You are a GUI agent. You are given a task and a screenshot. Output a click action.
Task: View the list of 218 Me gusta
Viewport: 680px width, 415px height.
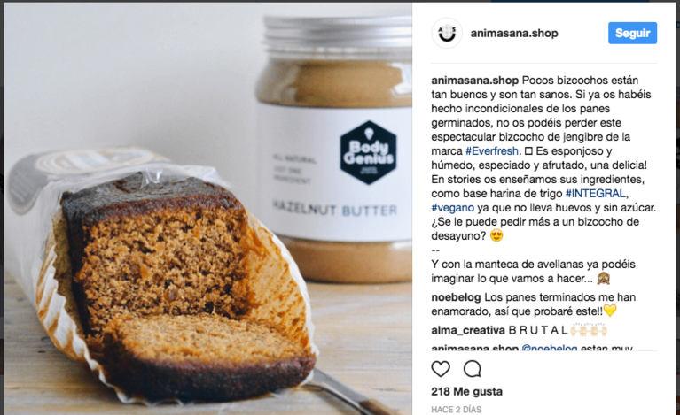coord(466,392)
